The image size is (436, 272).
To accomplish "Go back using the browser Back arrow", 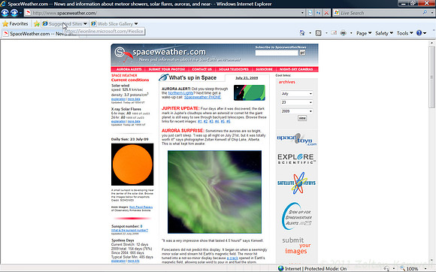I will [x=5, y=13].
